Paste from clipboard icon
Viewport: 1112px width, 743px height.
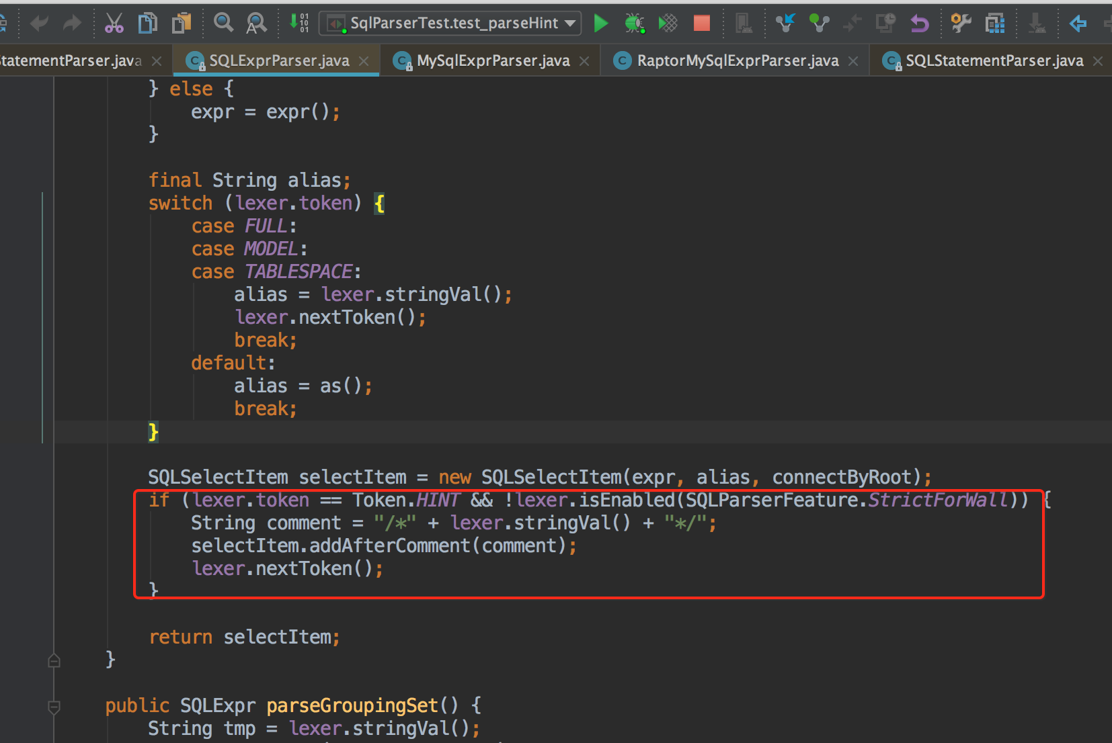[182, 23]
